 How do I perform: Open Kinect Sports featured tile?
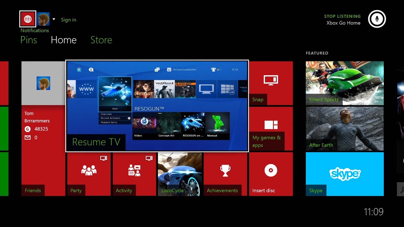(345, 83)
